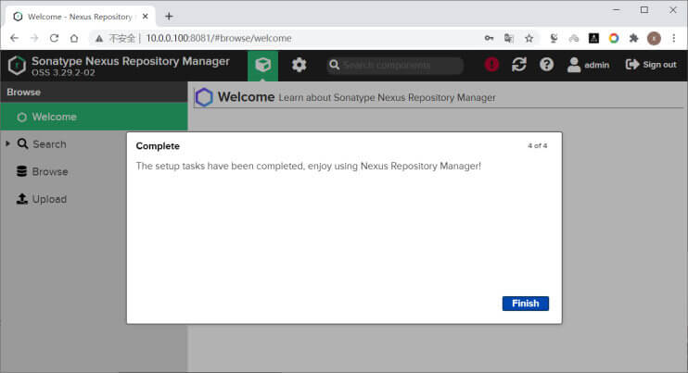The image size is (688, 373).
Task: Click the black square extension icon
Action: 593,38
